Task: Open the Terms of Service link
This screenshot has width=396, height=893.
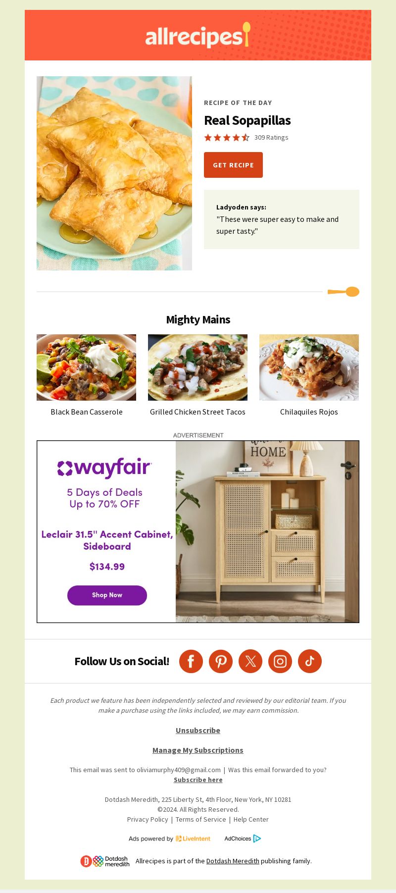Action: click(200, 820)
